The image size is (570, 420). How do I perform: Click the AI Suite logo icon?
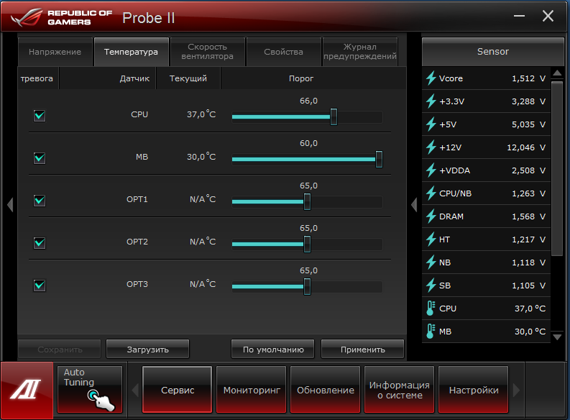coord(27,391)
